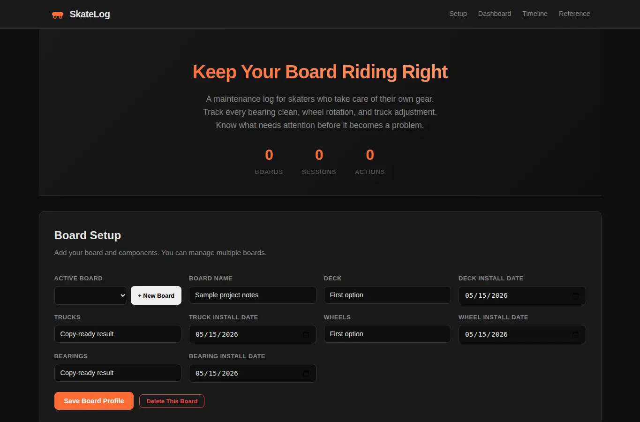Focus the Board Name input field
This screenshot has width=640, height=422.
point(253,295)
